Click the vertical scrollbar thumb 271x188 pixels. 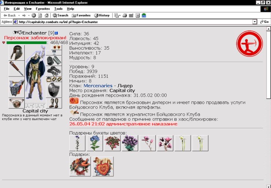[x=268, y=65]
